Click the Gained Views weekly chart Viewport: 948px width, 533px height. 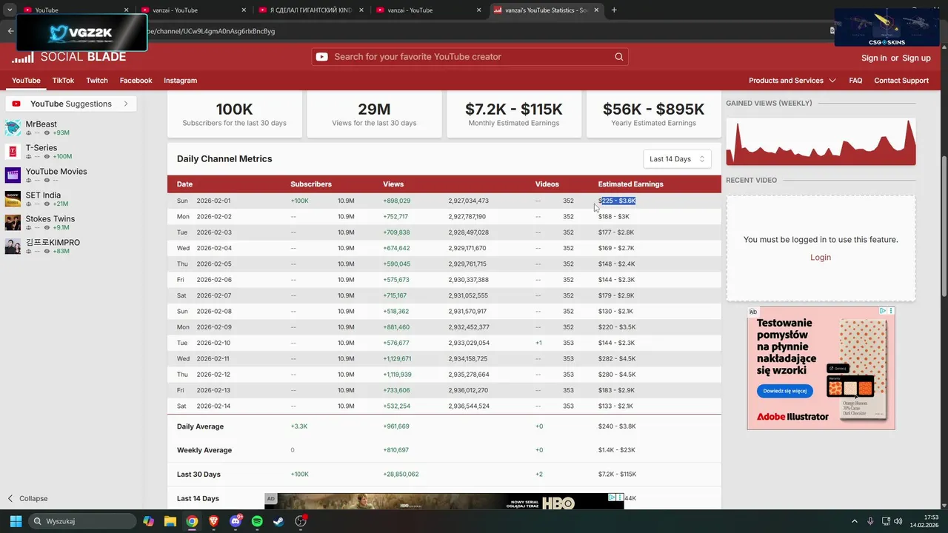[x=821, y=141]
